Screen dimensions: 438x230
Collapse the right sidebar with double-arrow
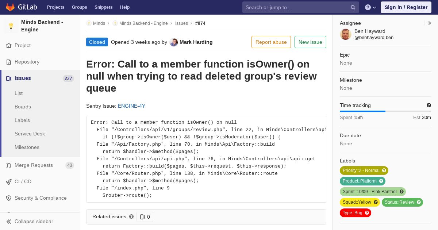point(430,23)
